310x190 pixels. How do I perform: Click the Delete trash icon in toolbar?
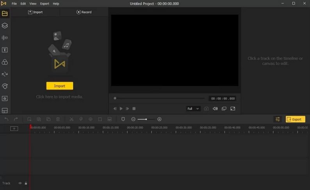tap(58, 119)
